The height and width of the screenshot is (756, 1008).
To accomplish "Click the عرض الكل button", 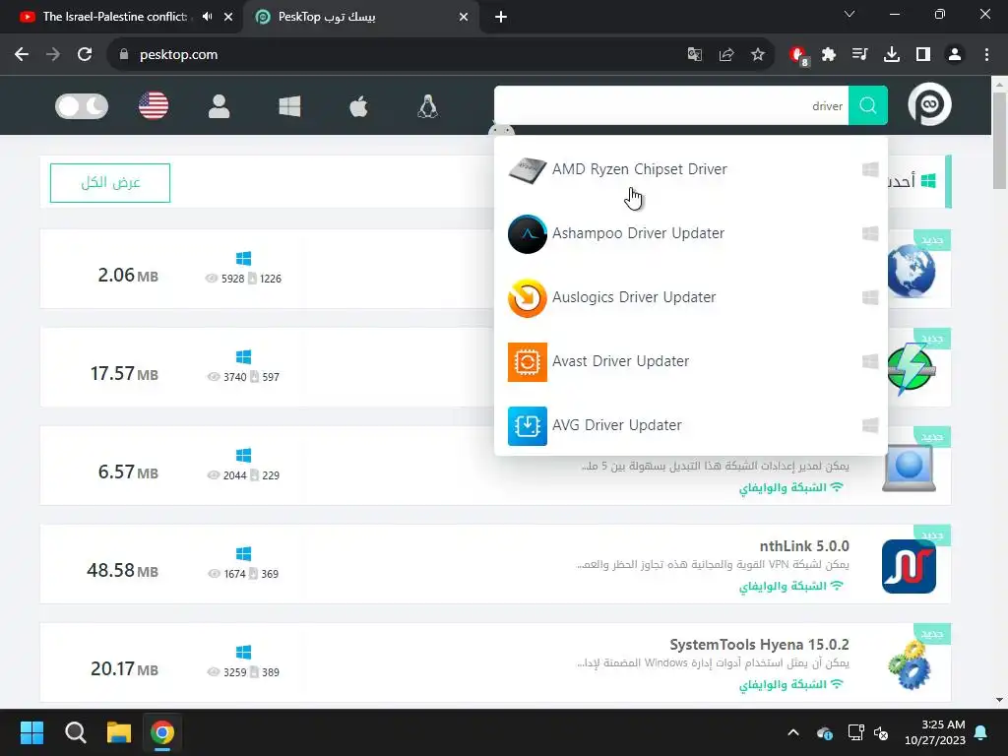I will click(110, 182).
